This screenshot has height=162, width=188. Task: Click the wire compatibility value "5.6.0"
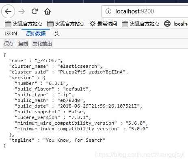coord(135,123)
